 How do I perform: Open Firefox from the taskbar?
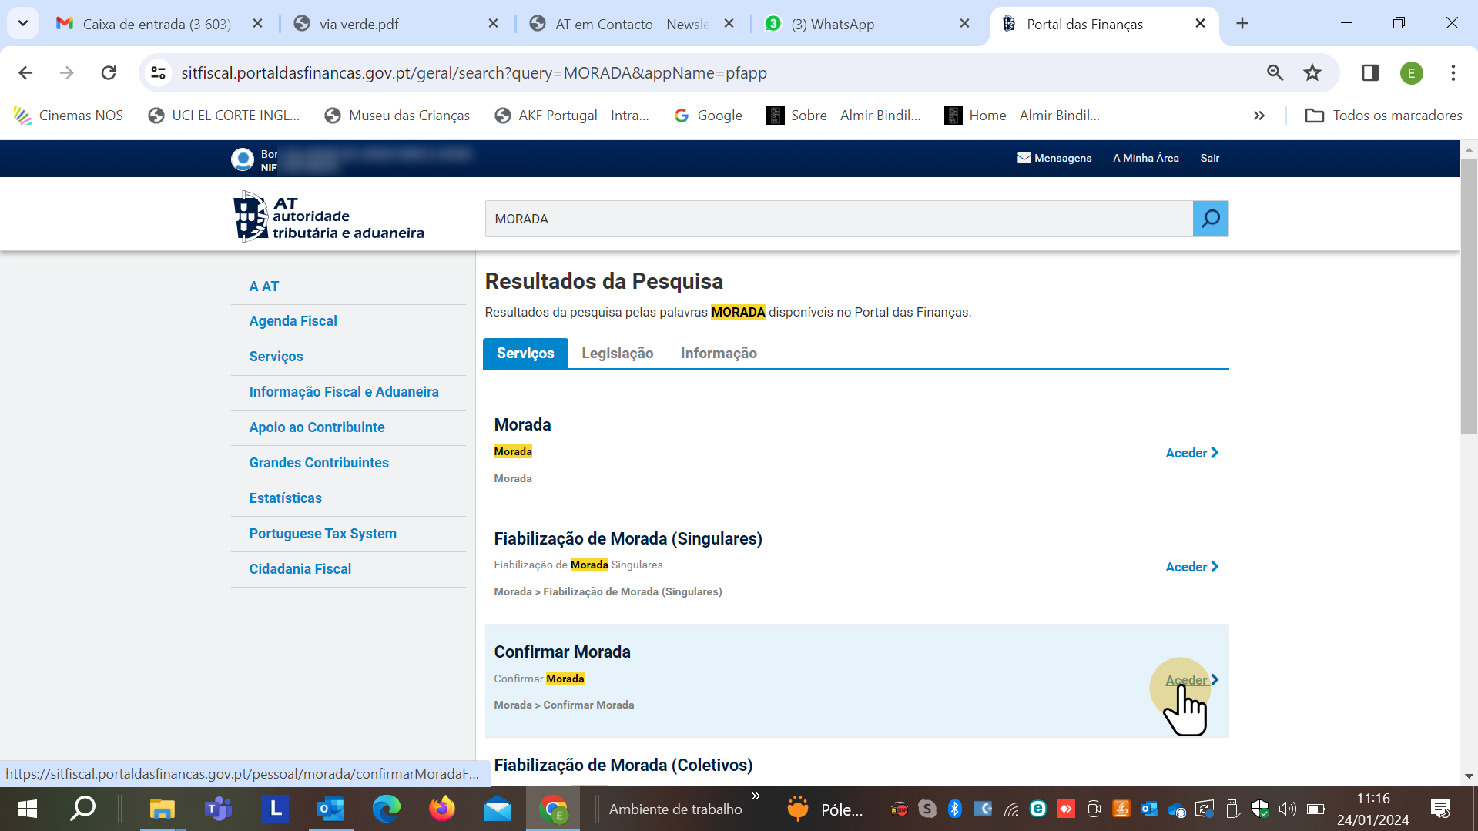[441, 809]
